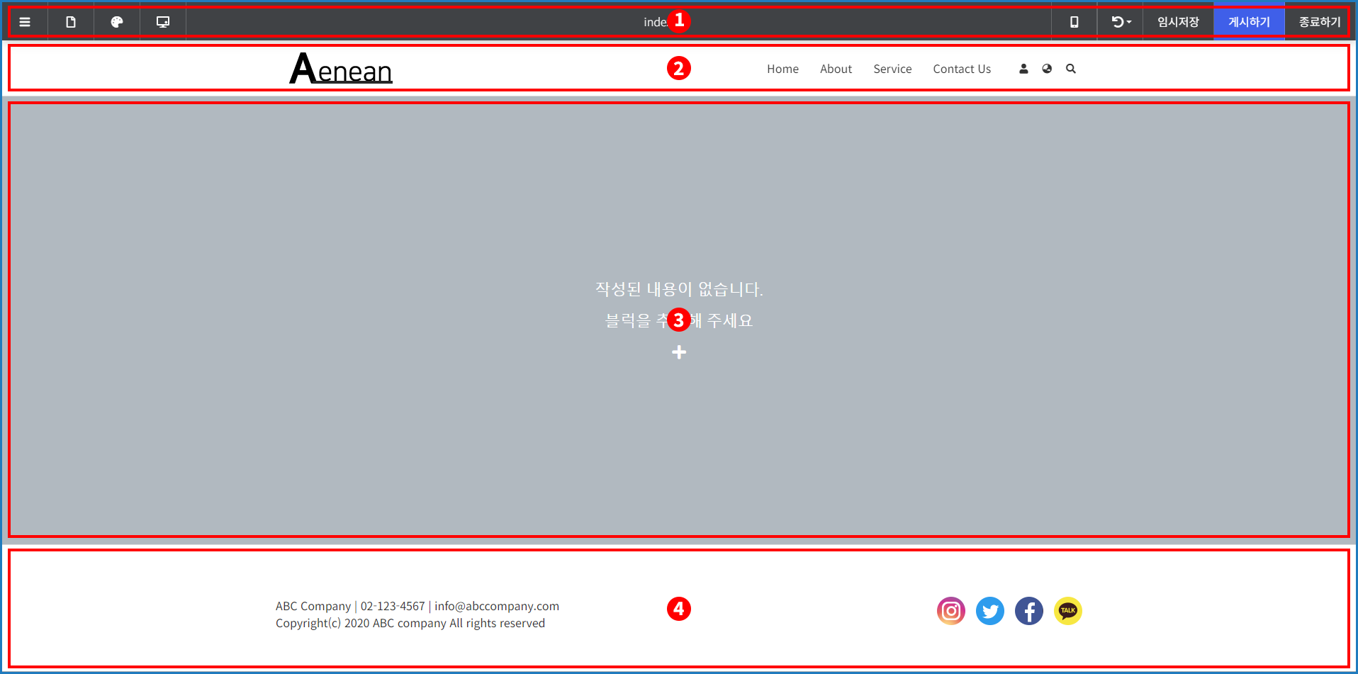The image size is (1358, 674).
Task: Open the Contact Us navigation link
Action: [962, 69]
